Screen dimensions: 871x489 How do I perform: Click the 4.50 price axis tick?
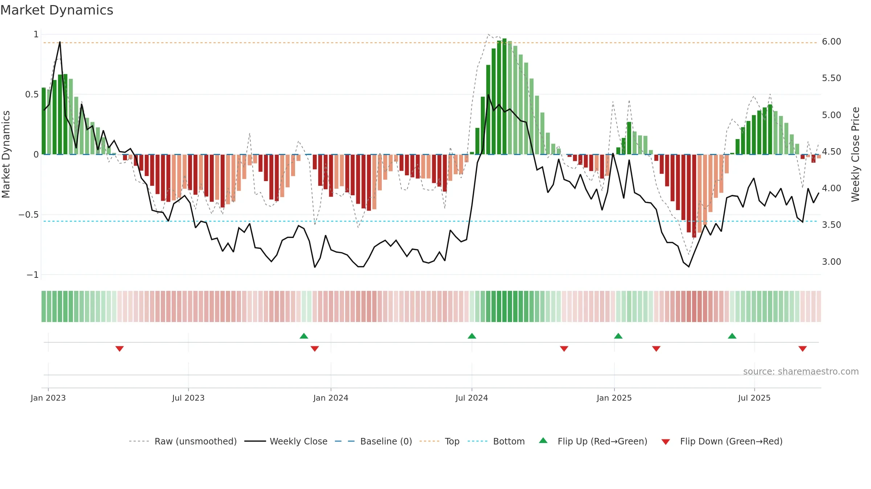point(831,151)
